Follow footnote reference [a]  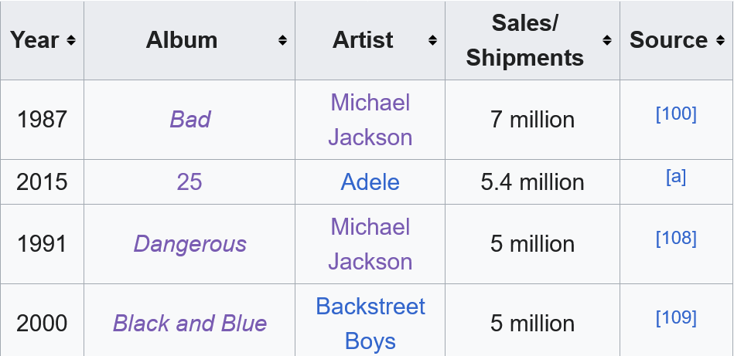pos(676,177)
